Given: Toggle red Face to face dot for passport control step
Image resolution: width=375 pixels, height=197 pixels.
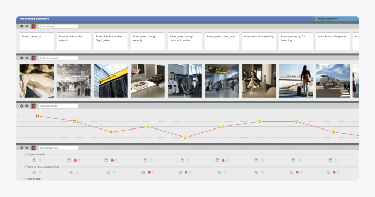Looking at the screenshot, I should point(186,172).
